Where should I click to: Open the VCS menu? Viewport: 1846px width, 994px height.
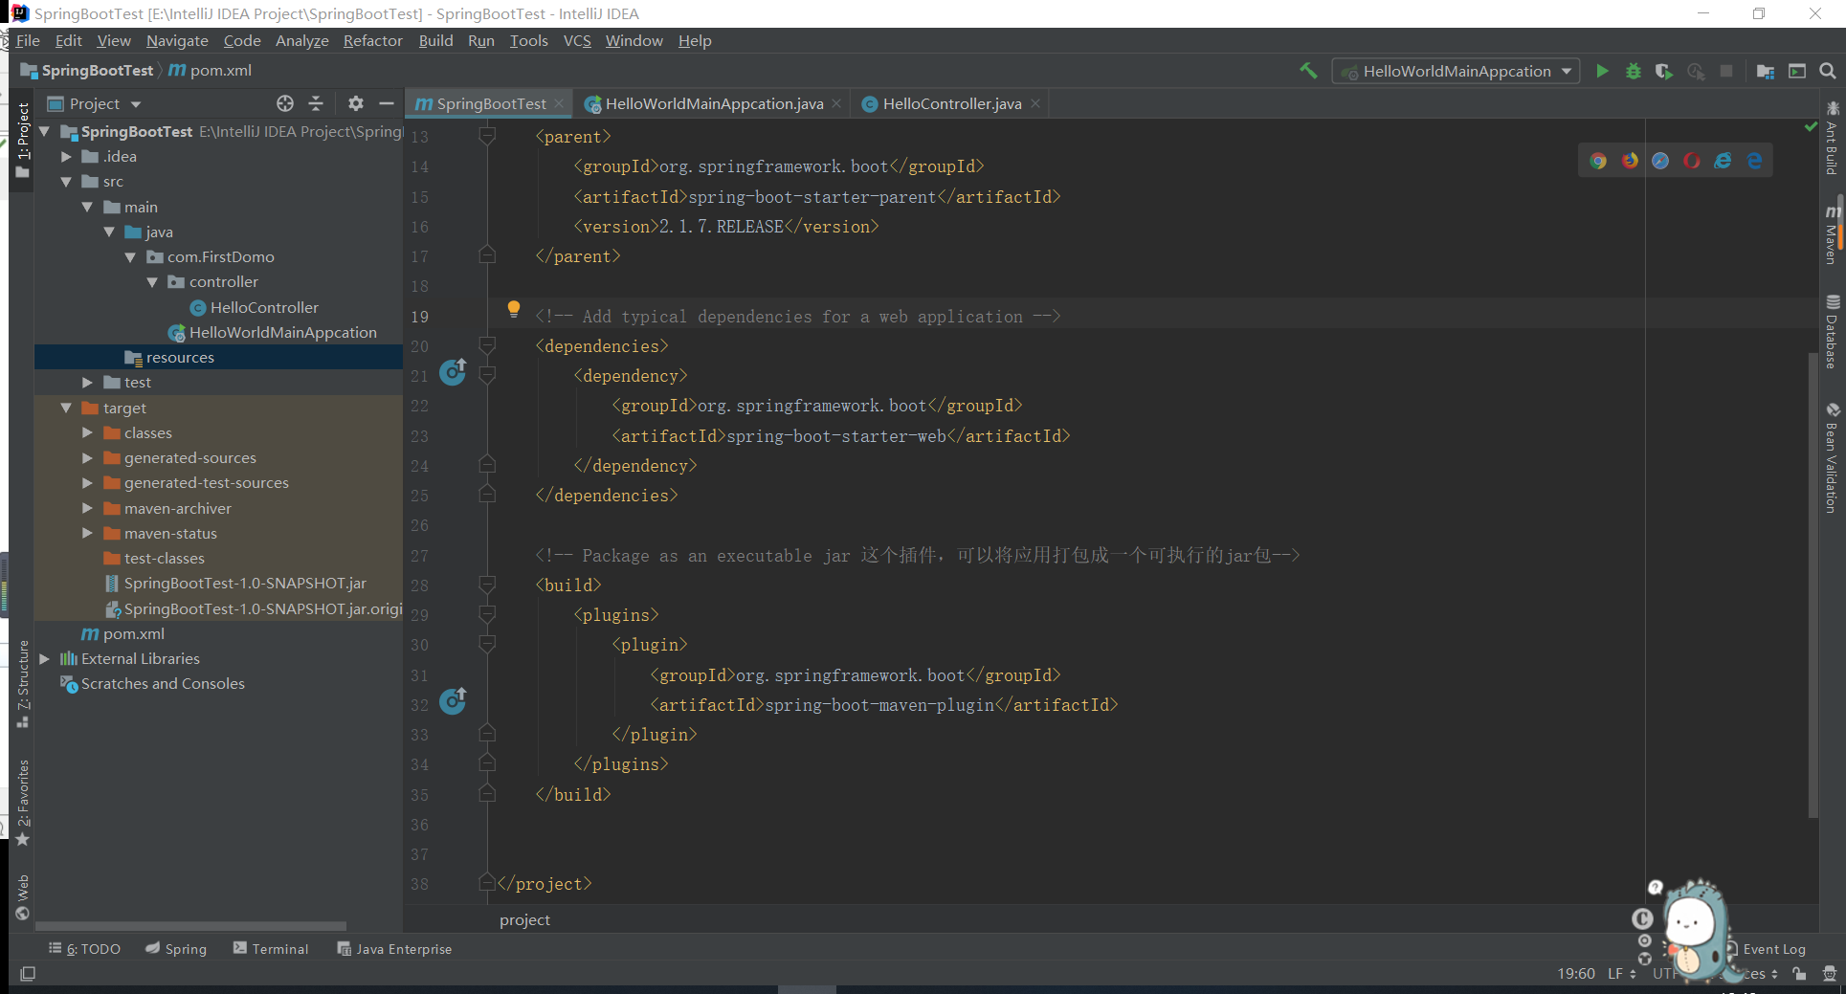coord(577,40)
